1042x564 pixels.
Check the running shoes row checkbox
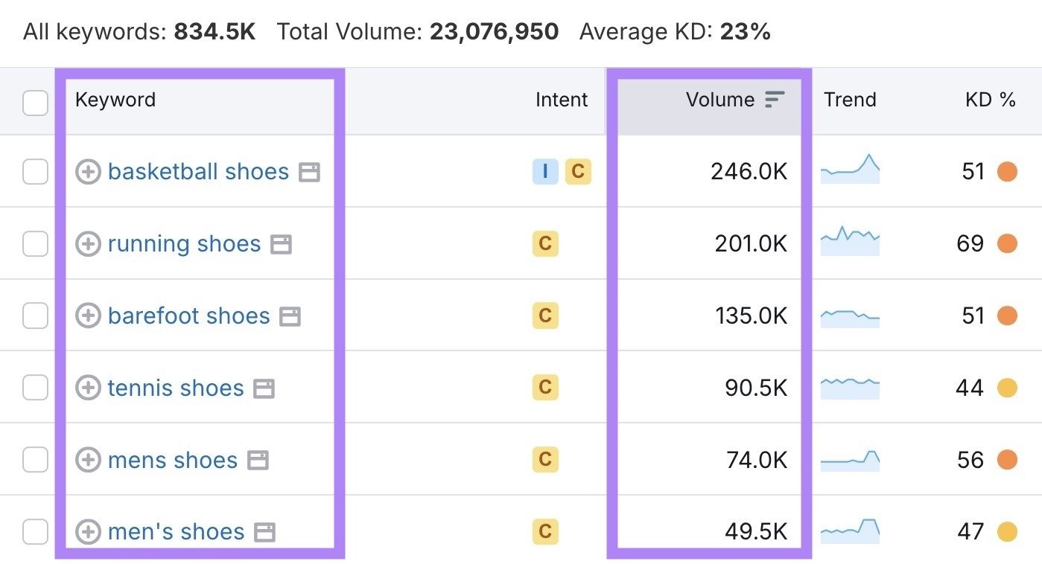point(35,244)
